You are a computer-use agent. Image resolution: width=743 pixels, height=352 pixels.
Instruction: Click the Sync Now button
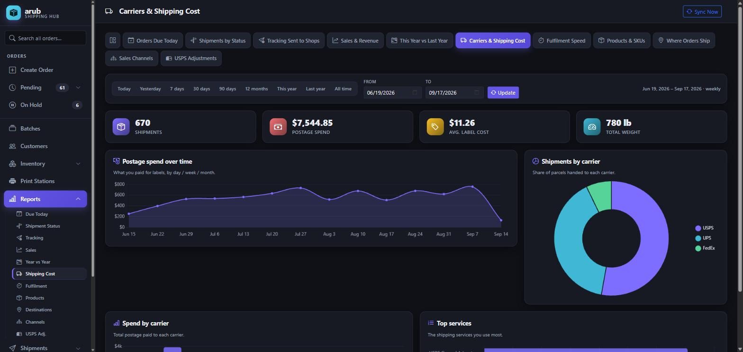[702, 12]
